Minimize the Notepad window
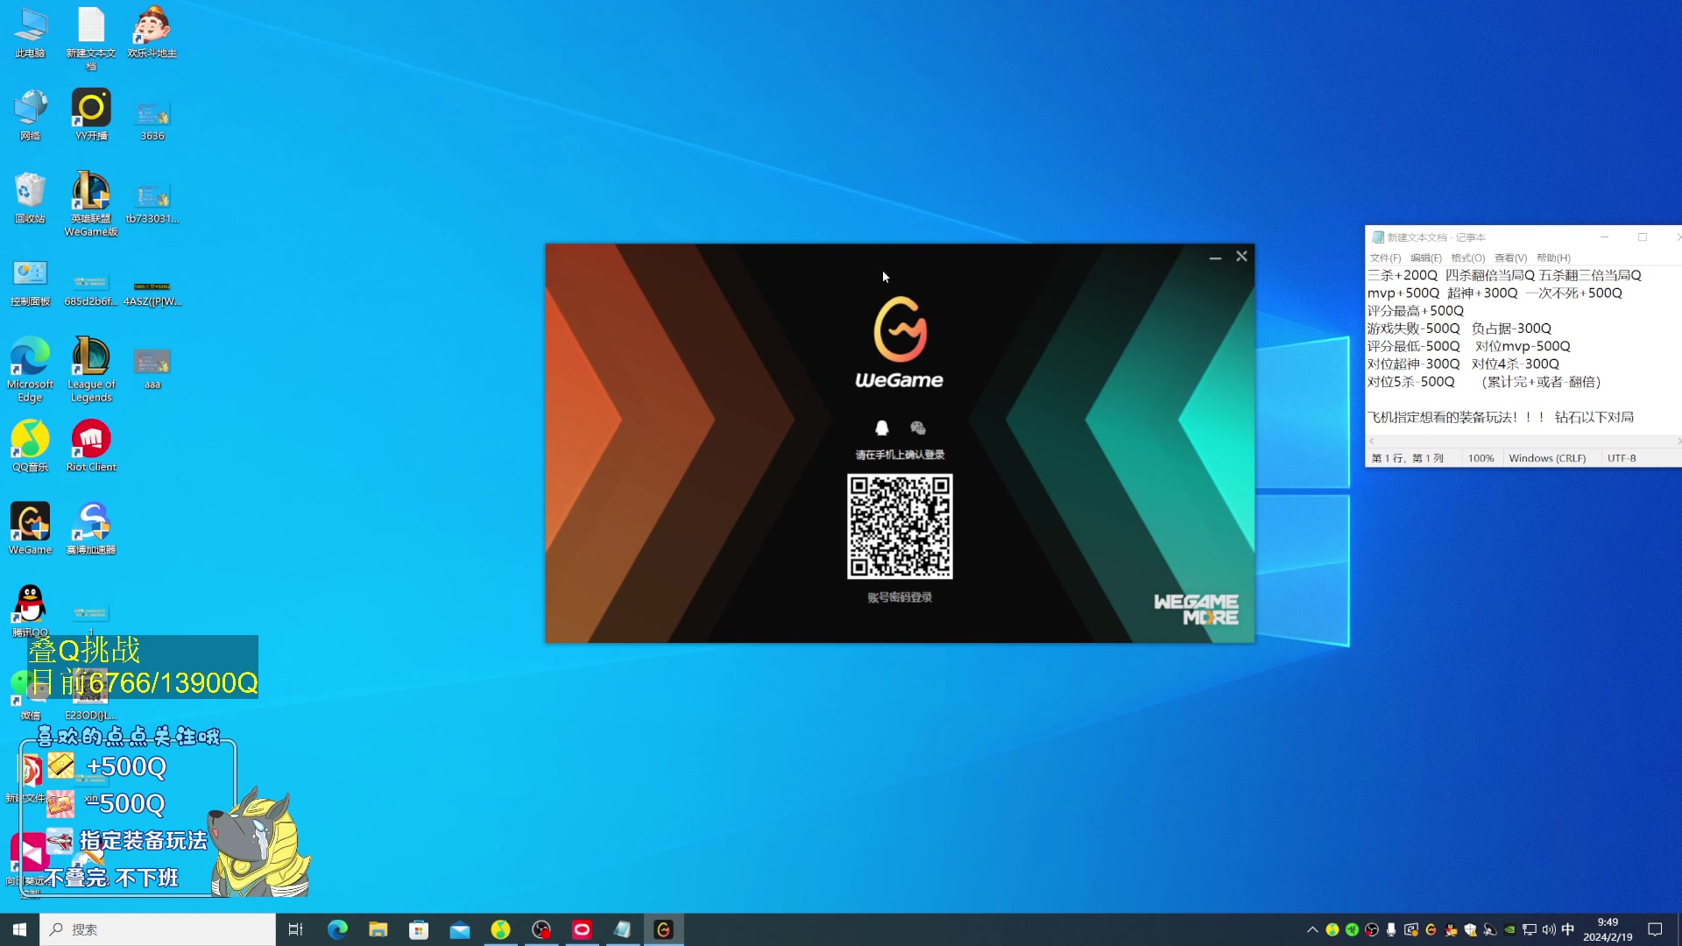Viewport: 1682px width, 946px height. (1604, 237)
